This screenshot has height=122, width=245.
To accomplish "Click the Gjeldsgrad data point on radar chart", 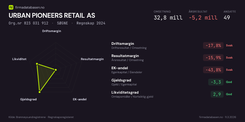I will pyautogui.click(x=40, y=91).
